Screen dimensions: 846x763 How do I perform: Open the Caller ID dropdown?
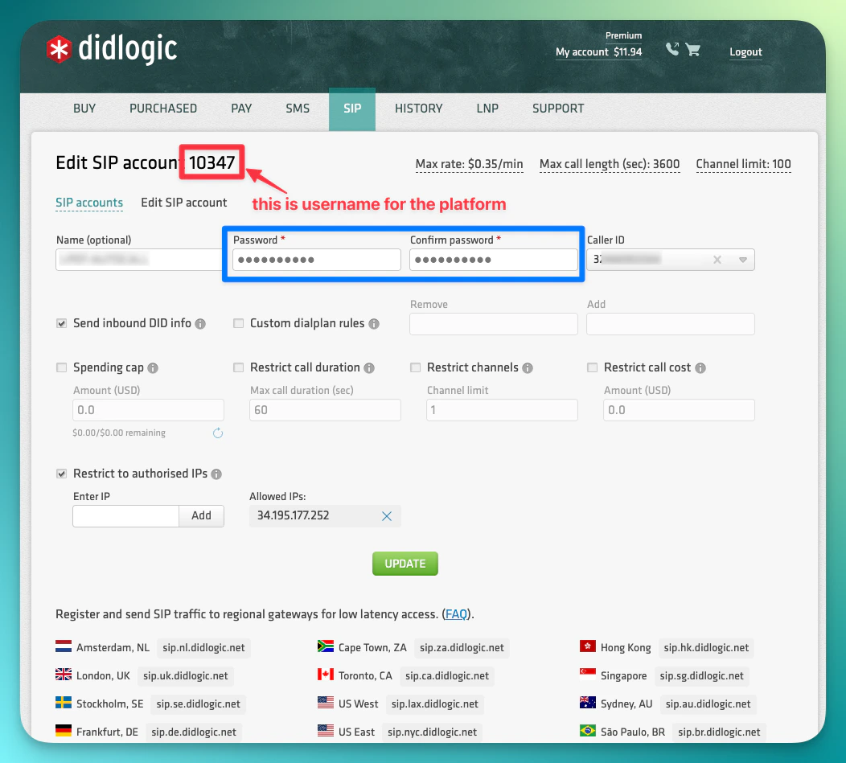tap(745, 259)
